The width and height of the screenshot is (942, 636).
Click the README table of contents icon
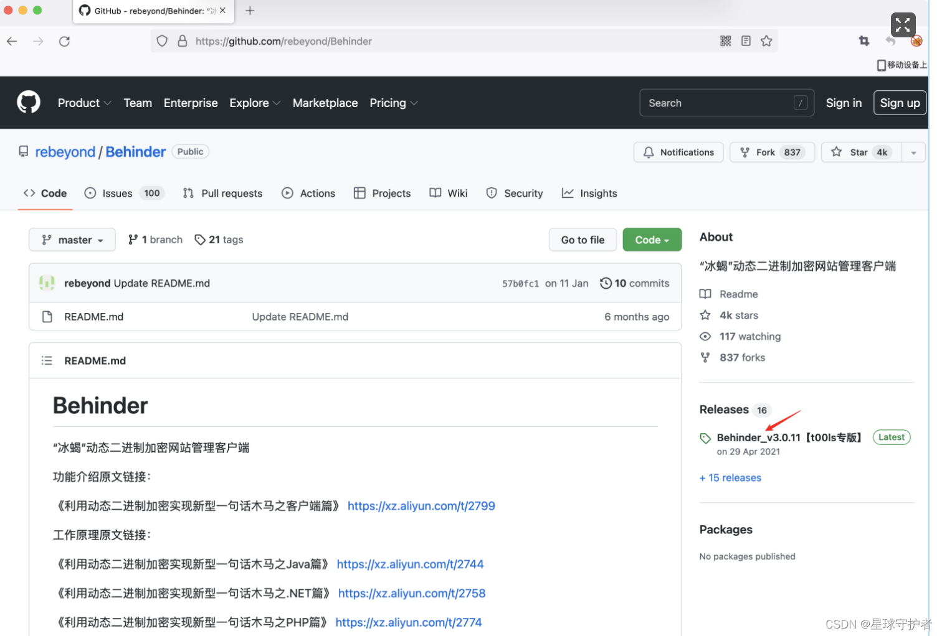[47, 360]
